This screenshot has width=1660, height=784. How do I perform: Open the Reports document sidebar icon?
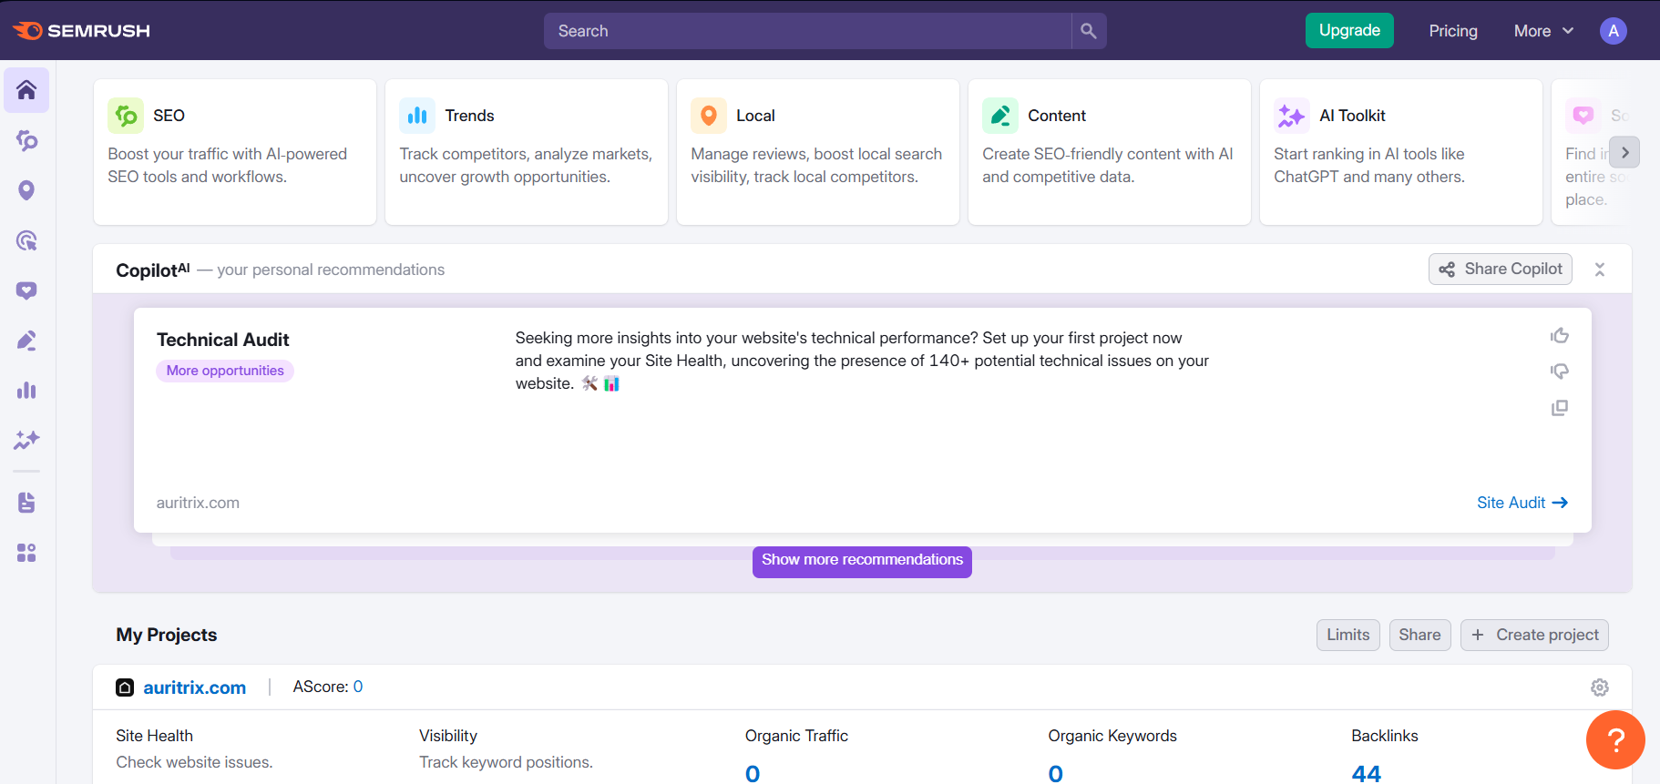[x=26, y=503]
